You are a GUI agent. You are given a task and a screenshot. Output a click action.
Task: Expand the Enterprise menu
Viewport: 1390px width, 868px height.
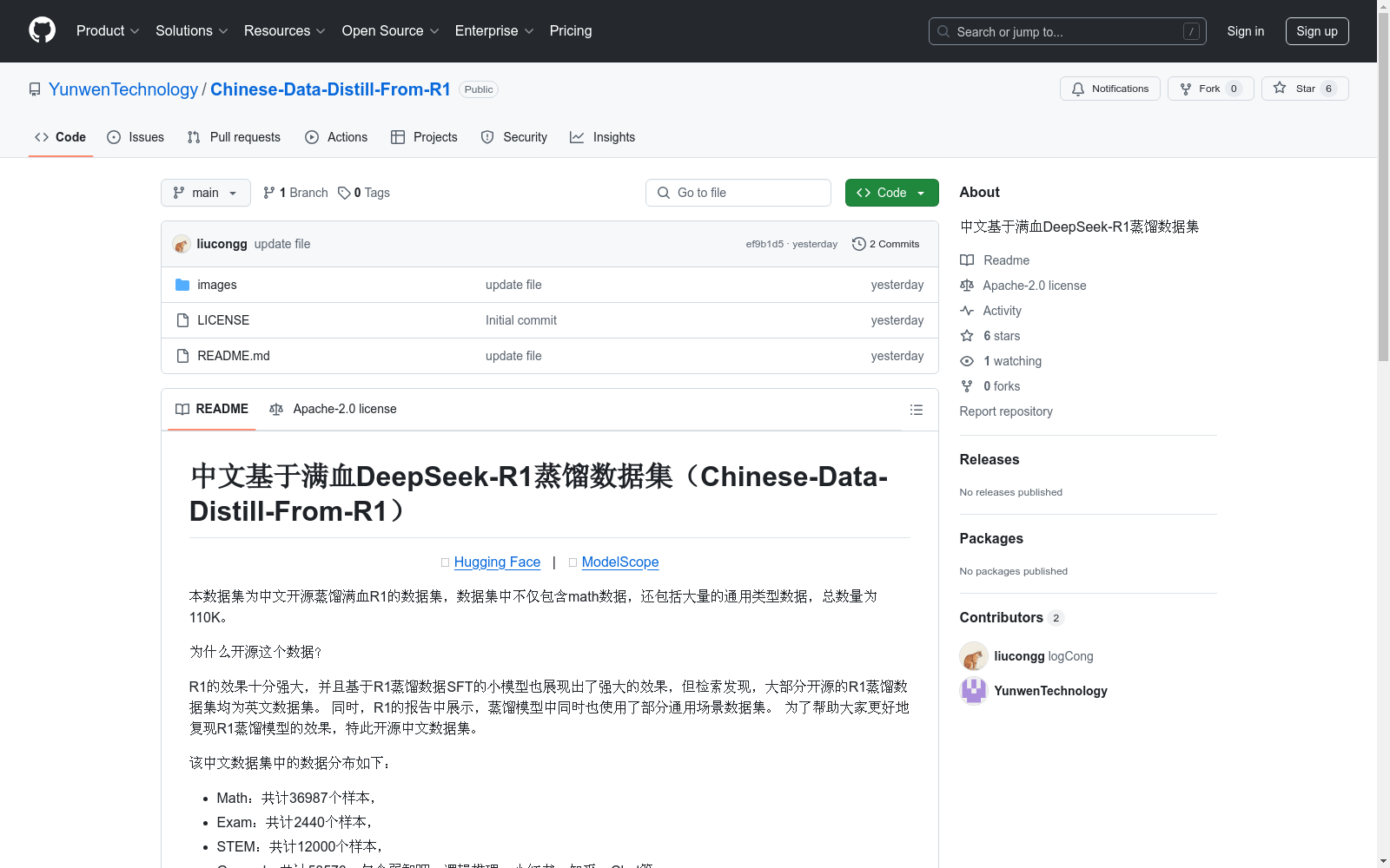494,30
